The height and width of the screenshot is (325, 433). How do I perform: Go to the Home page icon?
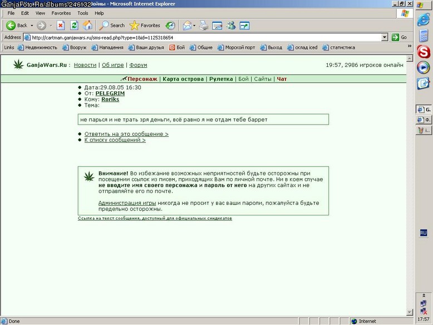(87, 26)
